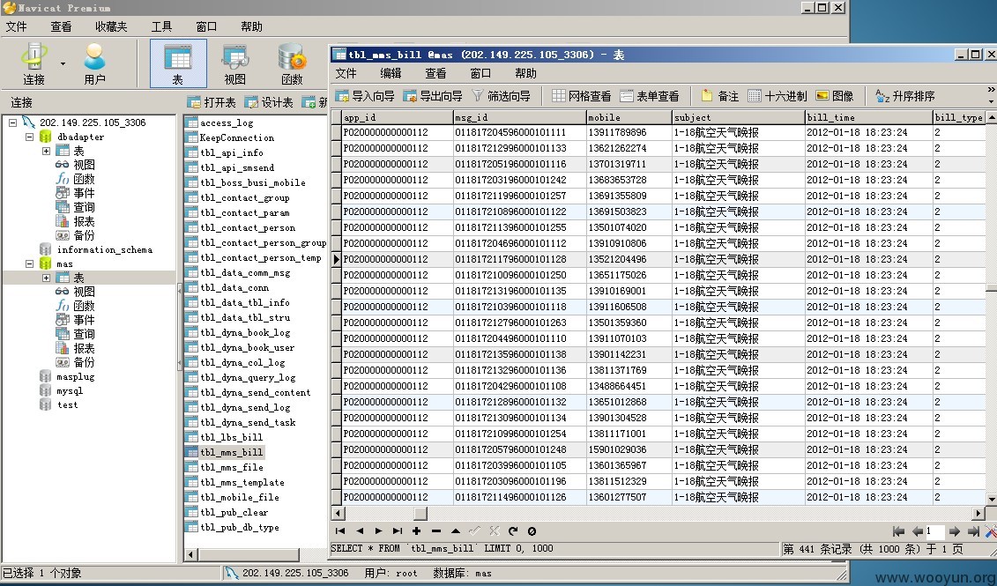Screen dimensions: 997x586
Task: Open the 用户 (User) toolbar icon
Action: [x=94, y=63]
